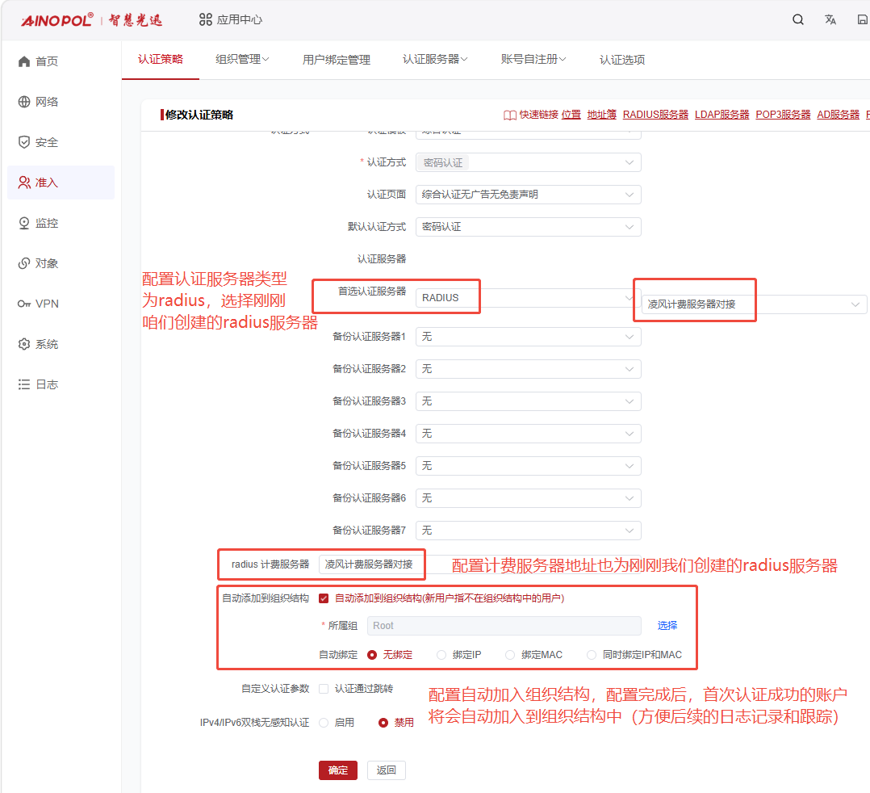Image resolution: width=870 pixels, height=793 pixels.
Task: Go to 首页 home icon
Action: point(24,61)
